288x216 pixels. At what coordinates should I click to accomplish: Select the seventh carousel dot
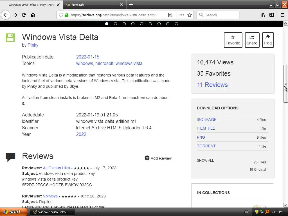[159, 24]
